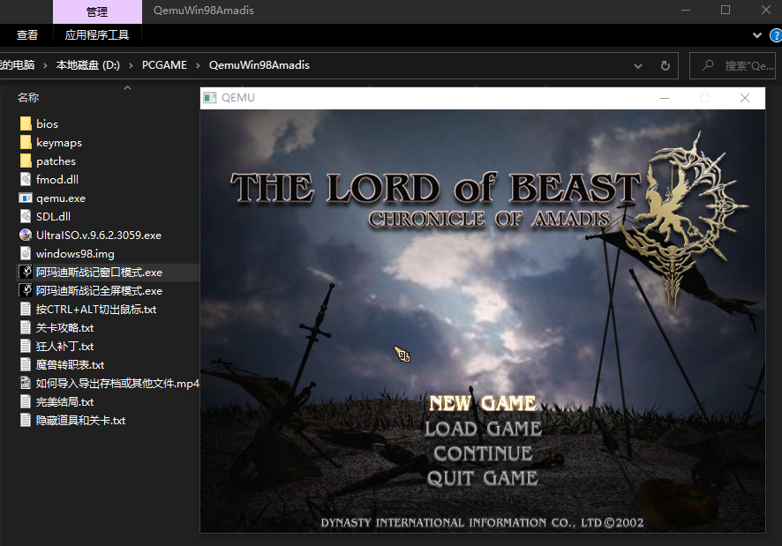Sort files by the 名称 column header
The image size is (782, 546).
click(28, 98)
